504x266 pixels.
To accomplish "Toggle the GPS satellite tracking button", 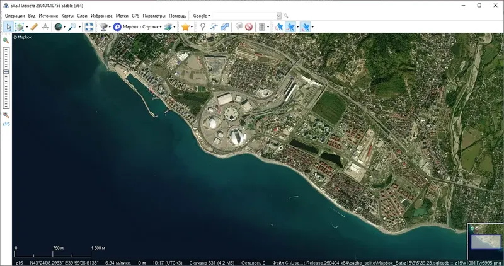I will pyautogui.click(x=278, y=27).
